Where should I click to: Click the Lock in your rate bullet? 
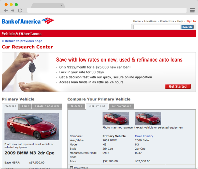pyautogui.click(x=81, y=72)
